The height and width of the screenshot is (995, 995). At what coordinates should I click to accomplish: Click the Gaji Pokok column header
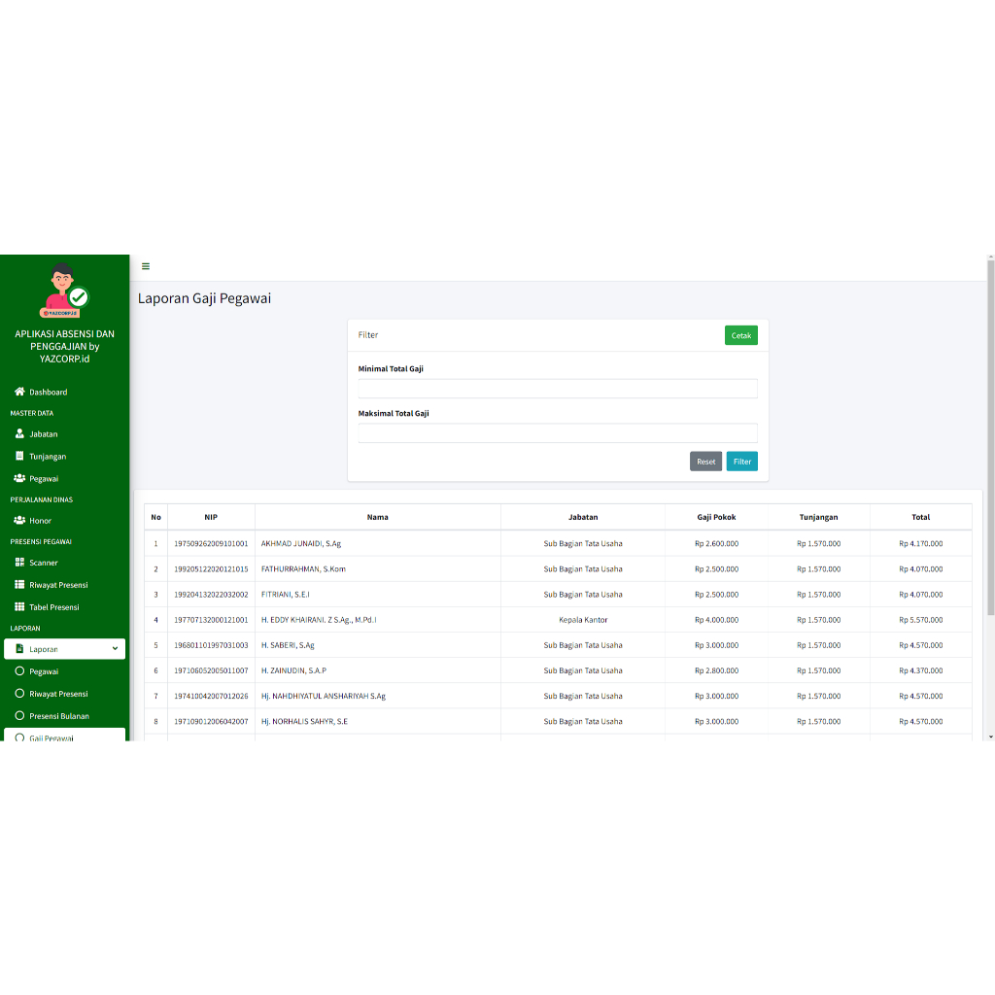(716, 517)
